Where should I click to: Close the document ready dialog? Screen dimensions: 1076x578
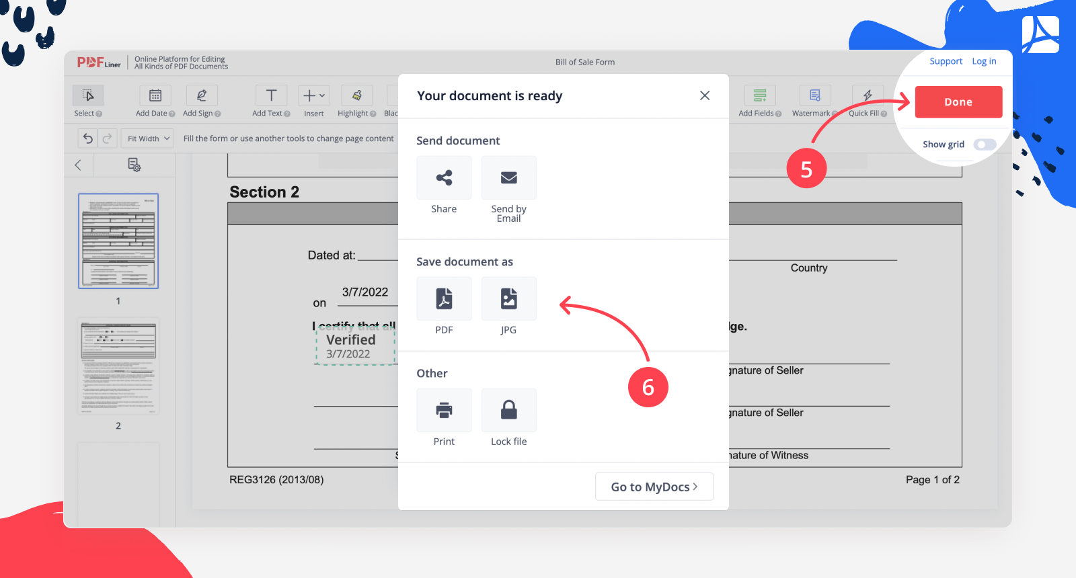[705, 95]
